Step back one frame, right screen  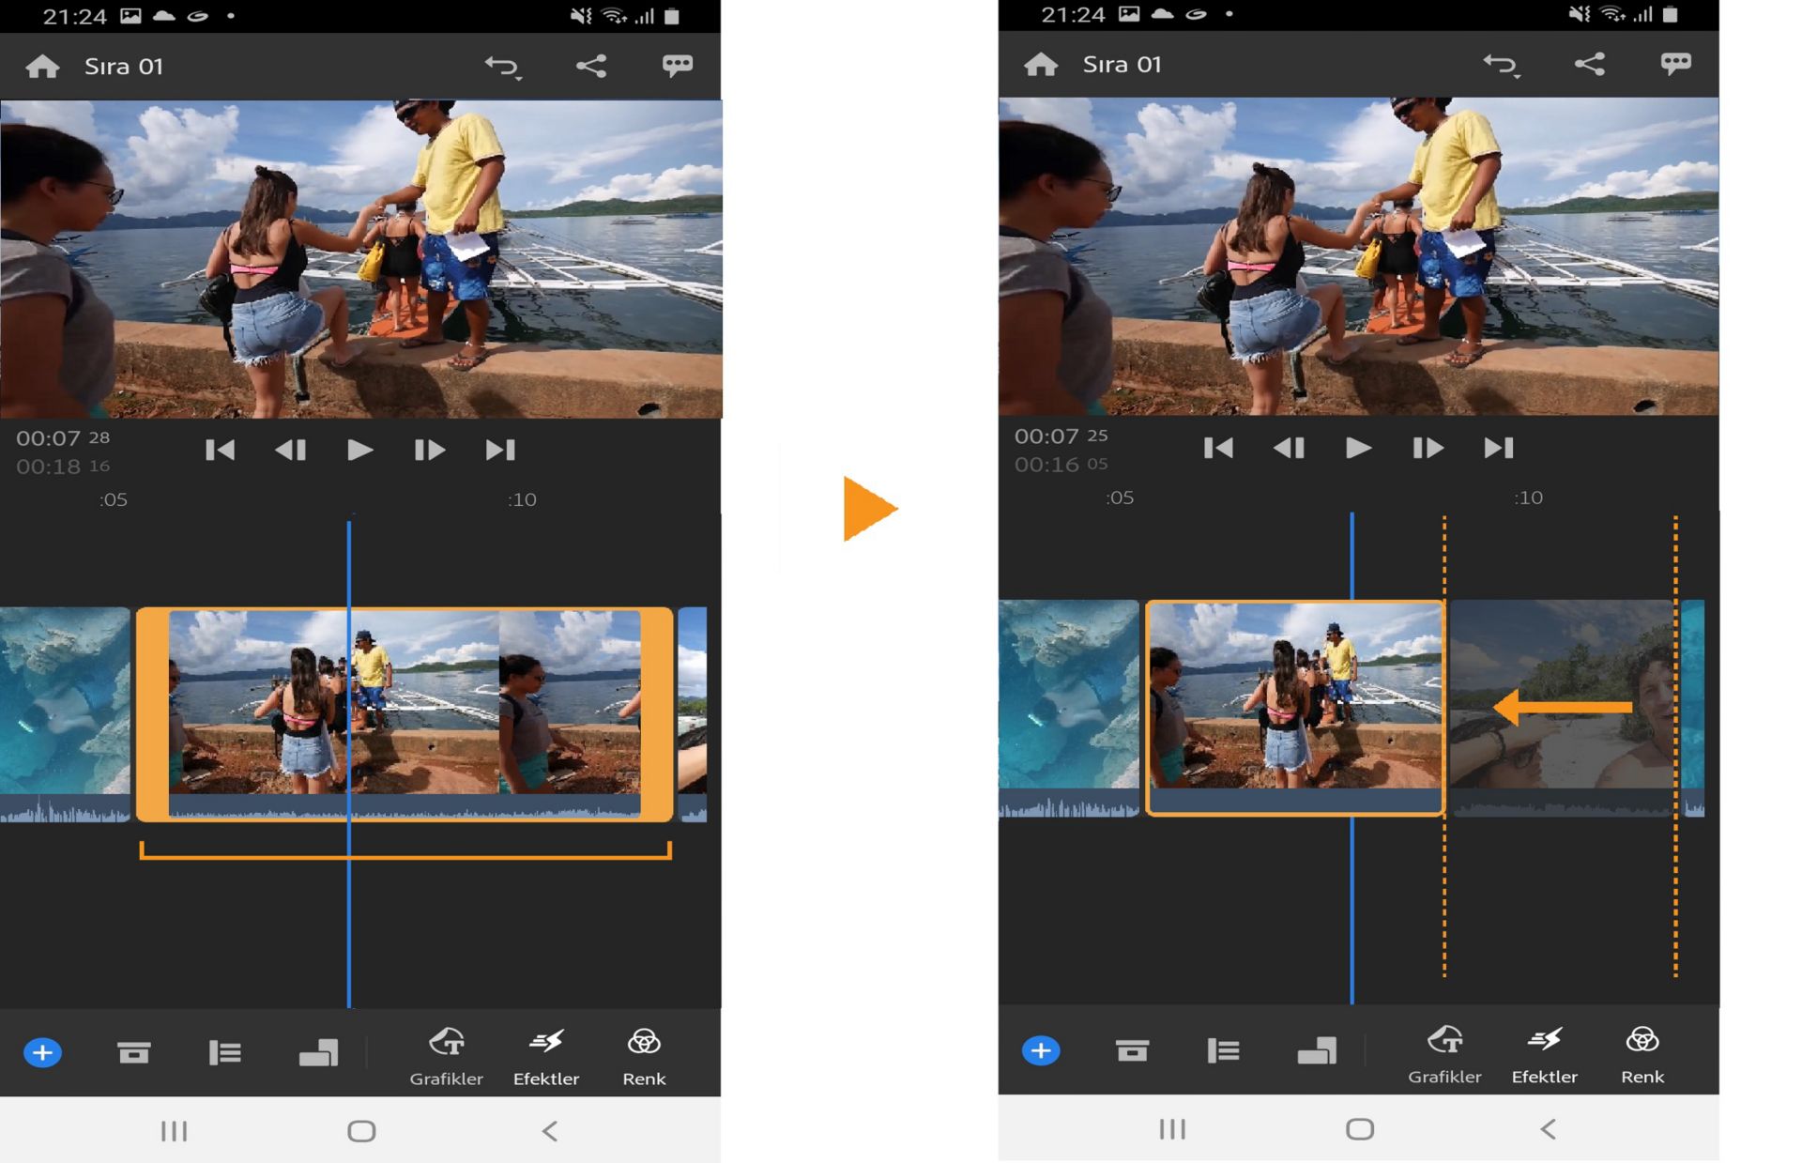pyautogui.click(x=1289, y=448)
